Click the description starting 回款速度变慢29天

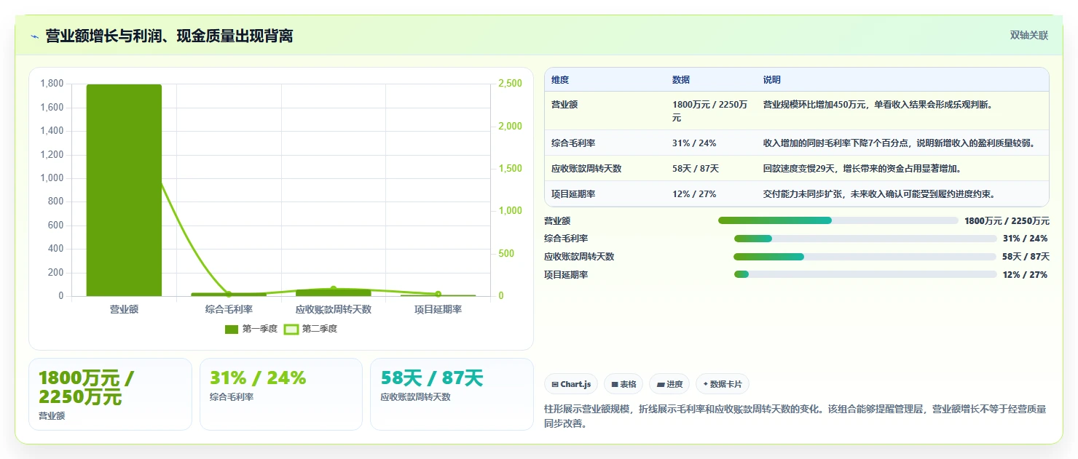862,169
